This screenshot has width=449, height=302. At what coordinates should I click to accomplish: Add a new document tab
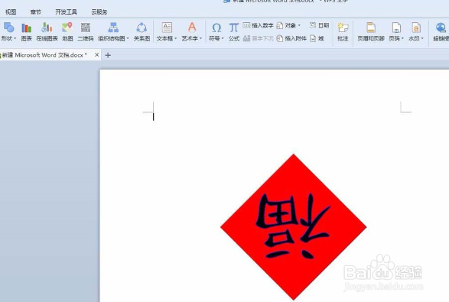[108, 55]
